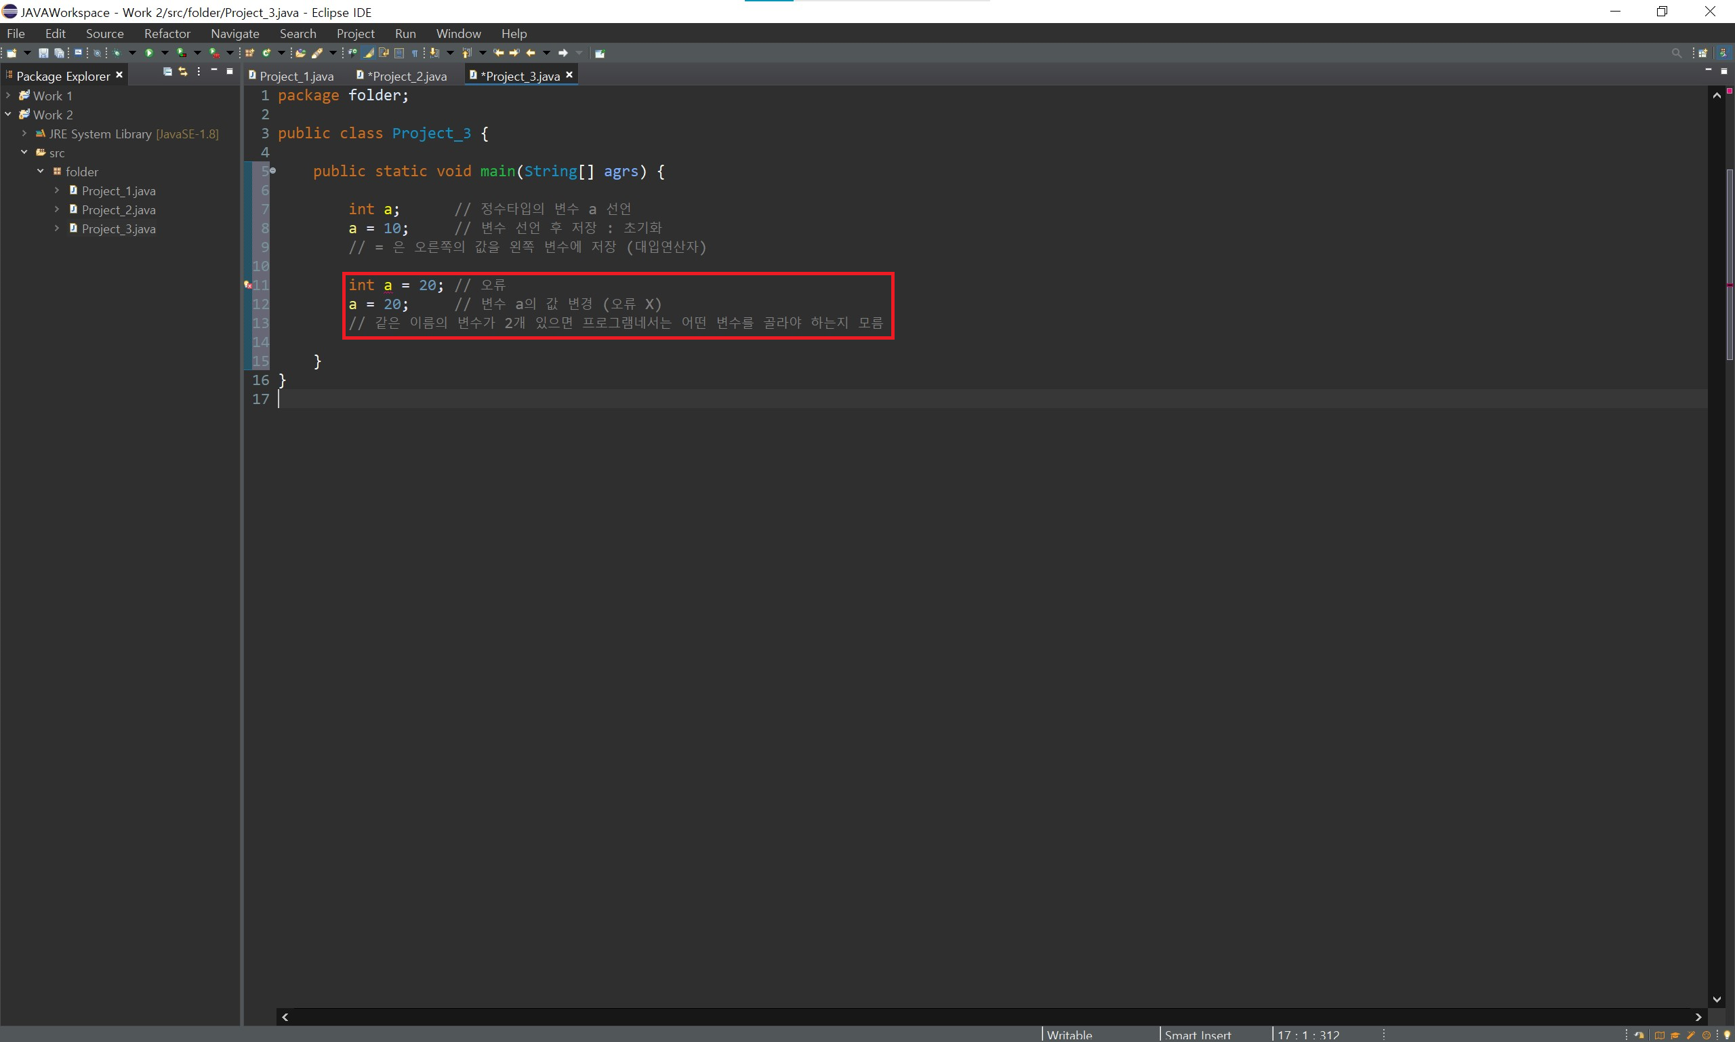Click the Save toolbar icon
The width and height of the screenshot is (1735, 1042).
point(43,53)
